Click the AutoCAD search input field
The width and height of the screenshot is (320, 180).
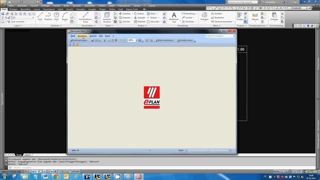(242, 2)
